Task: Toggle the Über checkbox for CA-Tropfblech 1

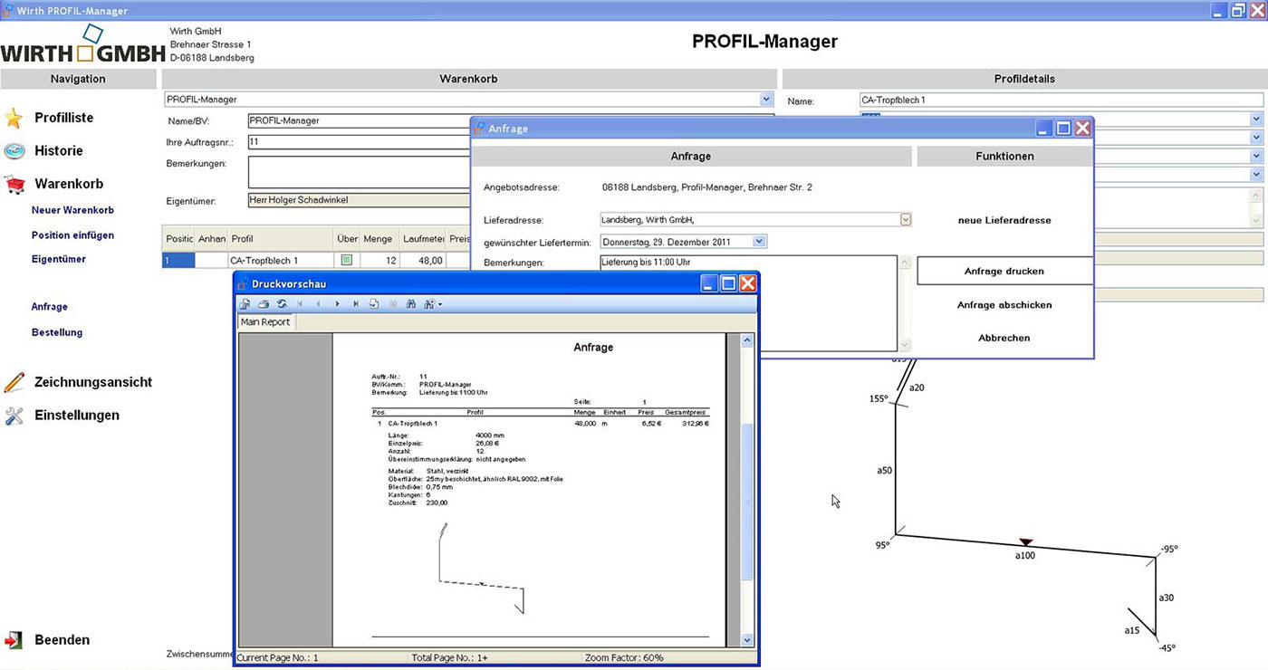Action: point(346,261)
